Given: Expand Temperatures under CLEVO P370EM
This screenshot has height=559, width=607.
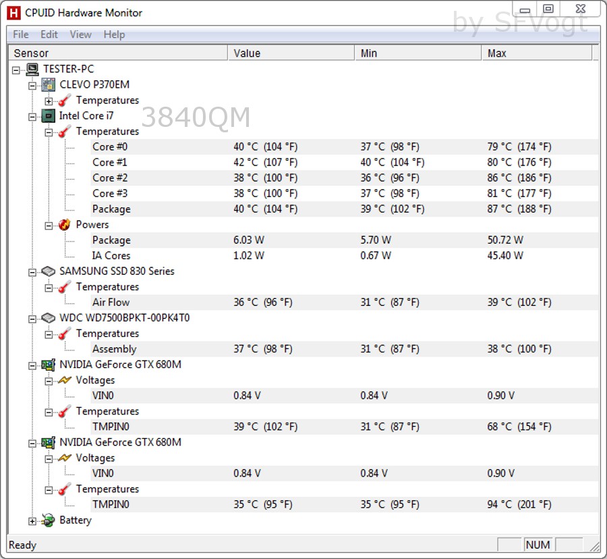Looking at the screenshot, I should pos(49,101).
